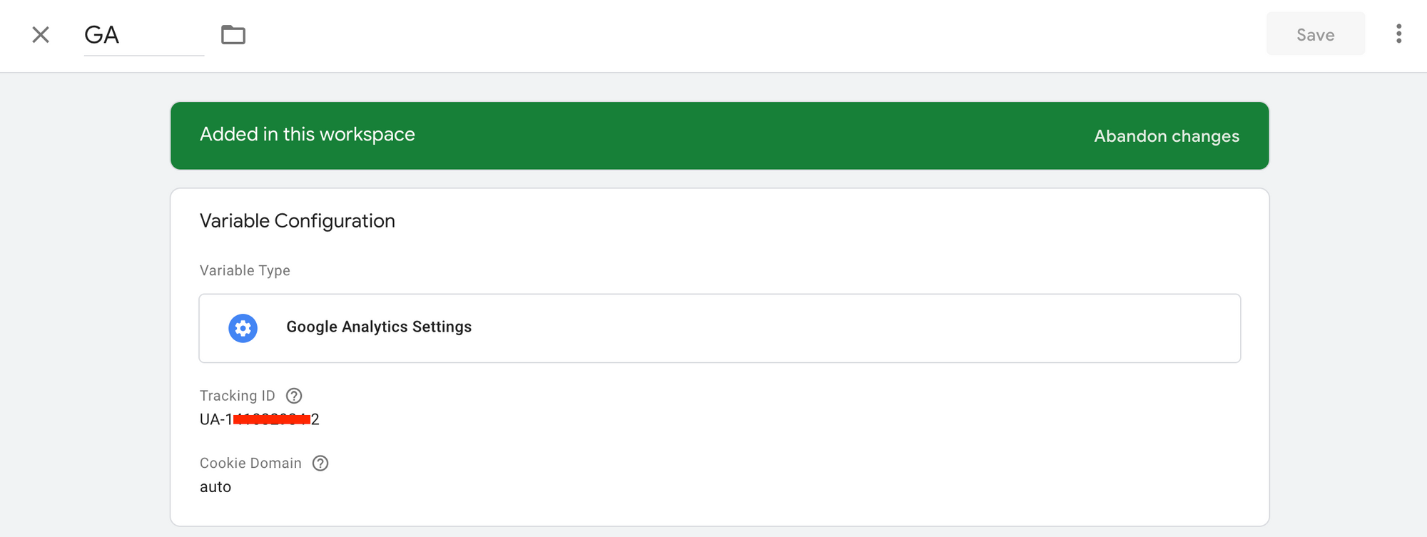Click the Added in this workspace banner
This screenshot has width=1427, height=537.
point(719,135)
